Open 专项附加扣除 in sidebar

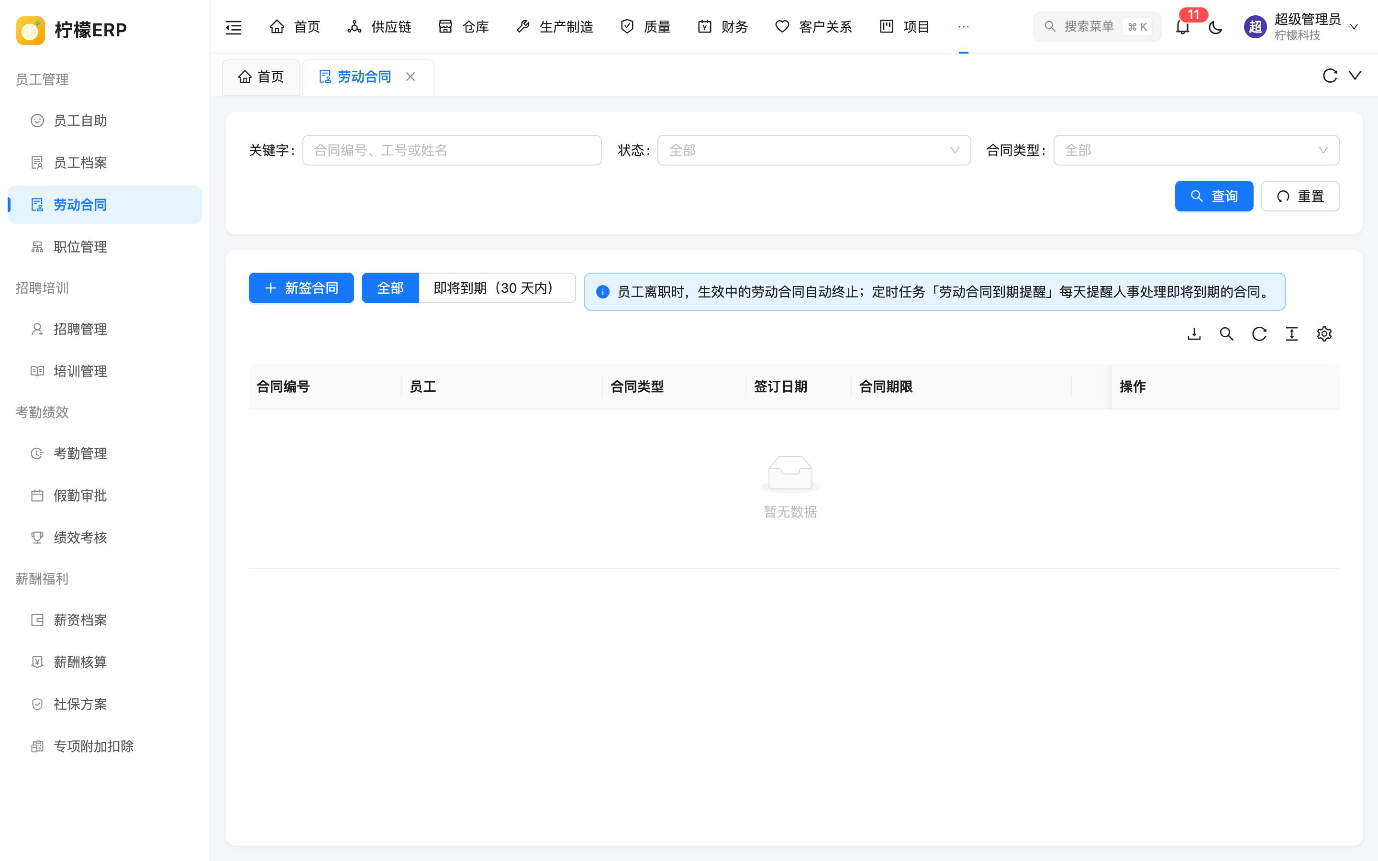(105, 747)
